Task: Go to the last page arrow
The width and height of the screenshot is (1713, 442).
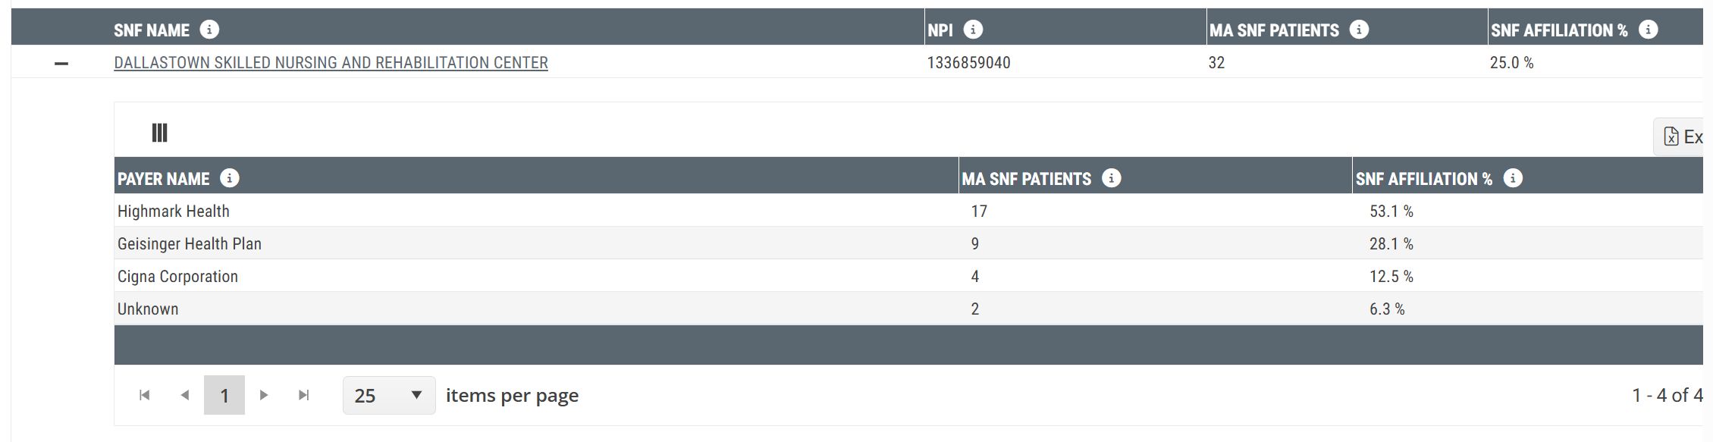Action: tap(304, 395)
